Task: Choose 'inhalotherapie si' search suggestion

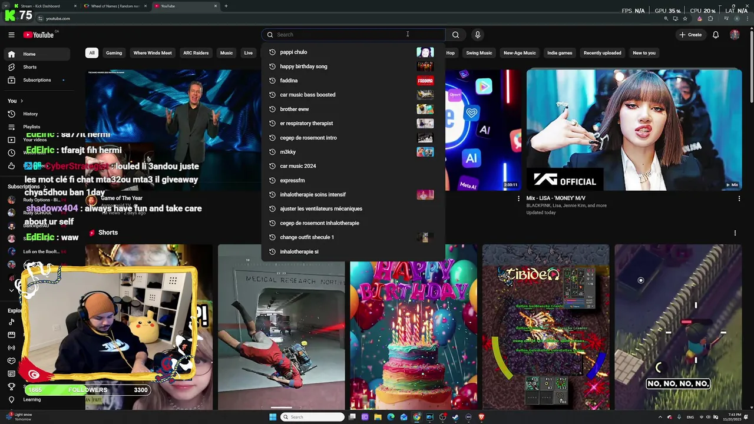Action: tap(353, 251)
